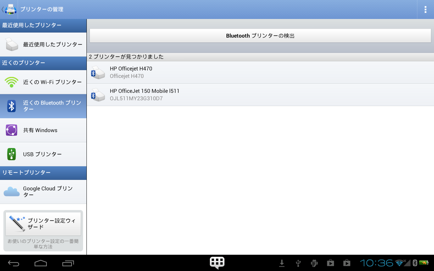Click the Wi-Fi status icon in system tray

point(399,263)
